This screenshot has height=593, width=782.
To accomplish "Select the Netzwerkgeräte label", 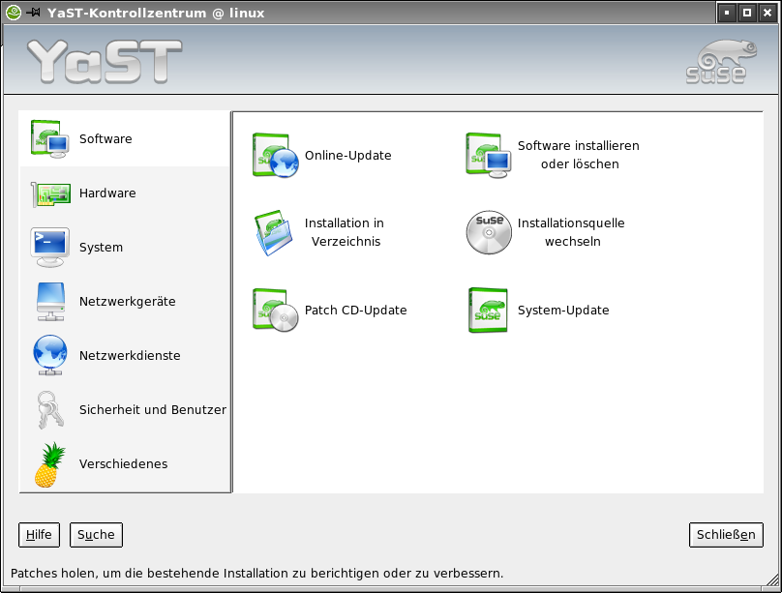I will 128,302.
